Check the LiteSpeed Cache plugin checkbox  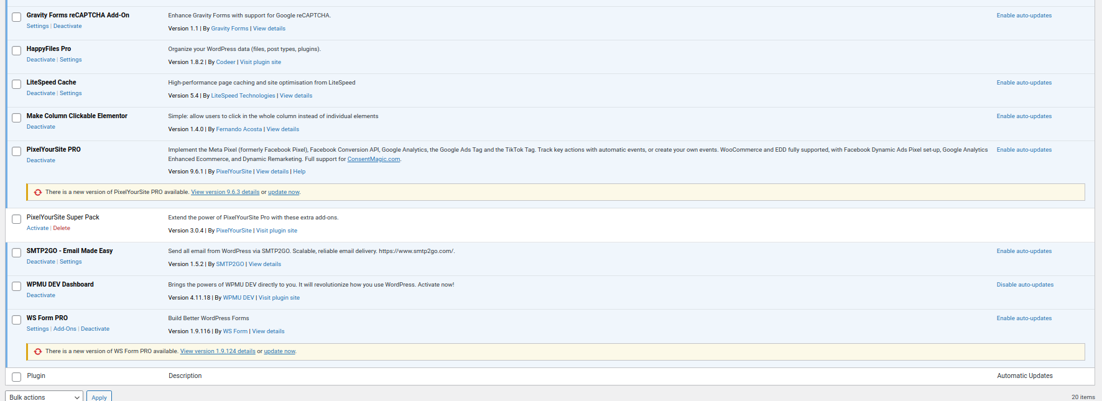tap(17, 85)
